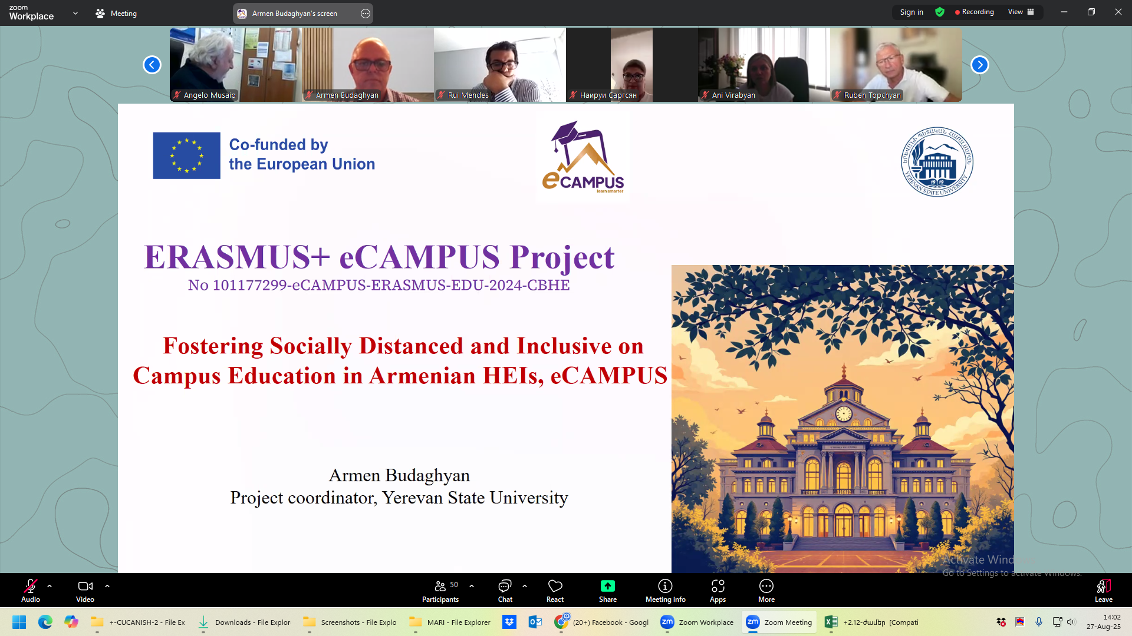The width and height of the screenshot is (1132, 636).
Task: Expand chat options caret
Action: pos(525,586)
